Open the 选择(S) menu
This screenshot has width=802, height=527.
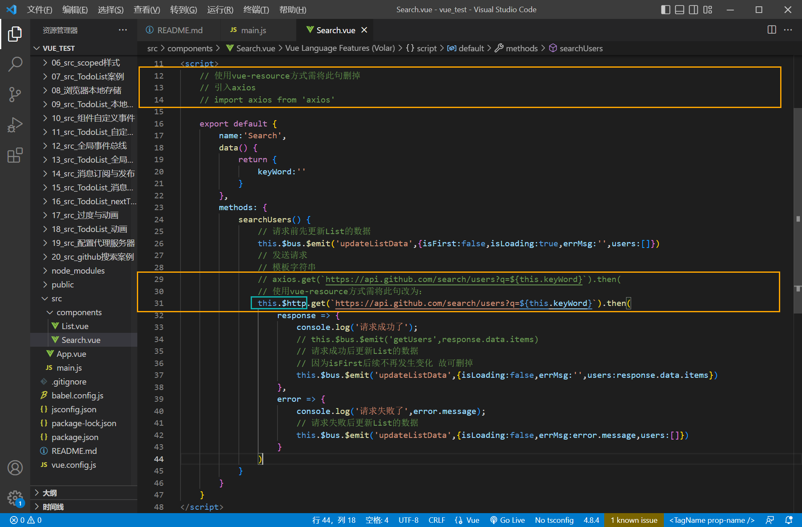[x=110, y=9]
